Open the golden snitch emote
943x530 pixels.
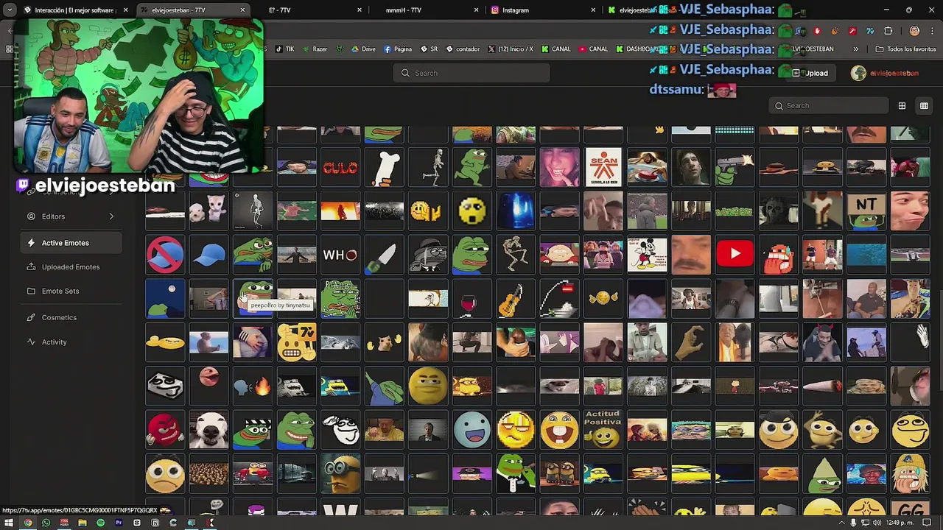pos(603,298)
